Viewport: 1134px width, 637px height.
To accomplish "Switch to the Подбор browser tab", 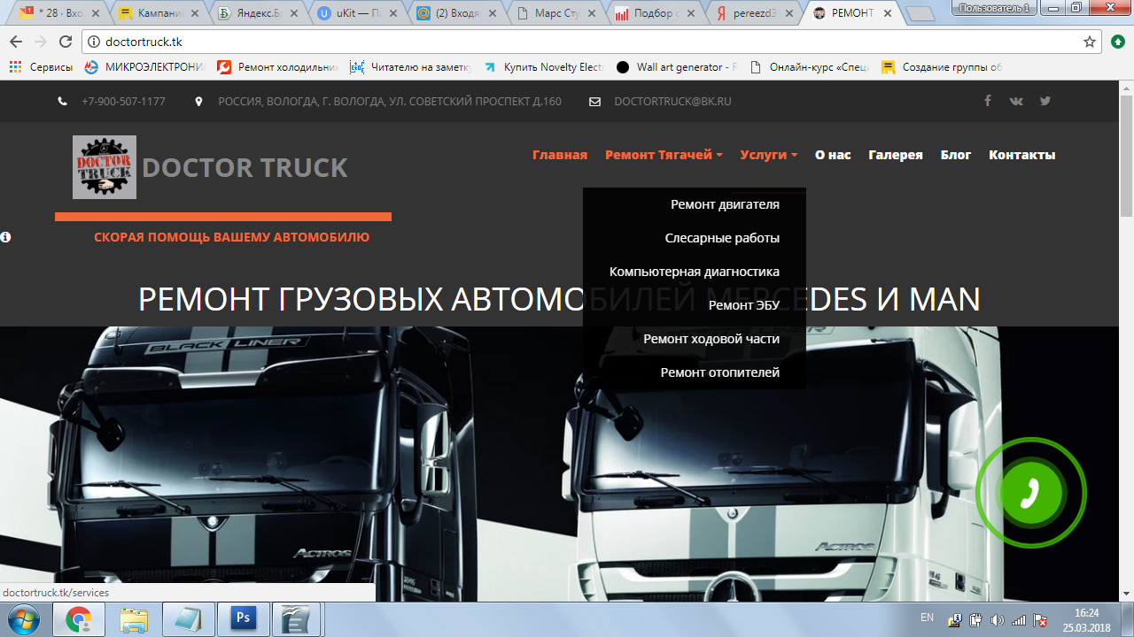I will coord(656,12).
